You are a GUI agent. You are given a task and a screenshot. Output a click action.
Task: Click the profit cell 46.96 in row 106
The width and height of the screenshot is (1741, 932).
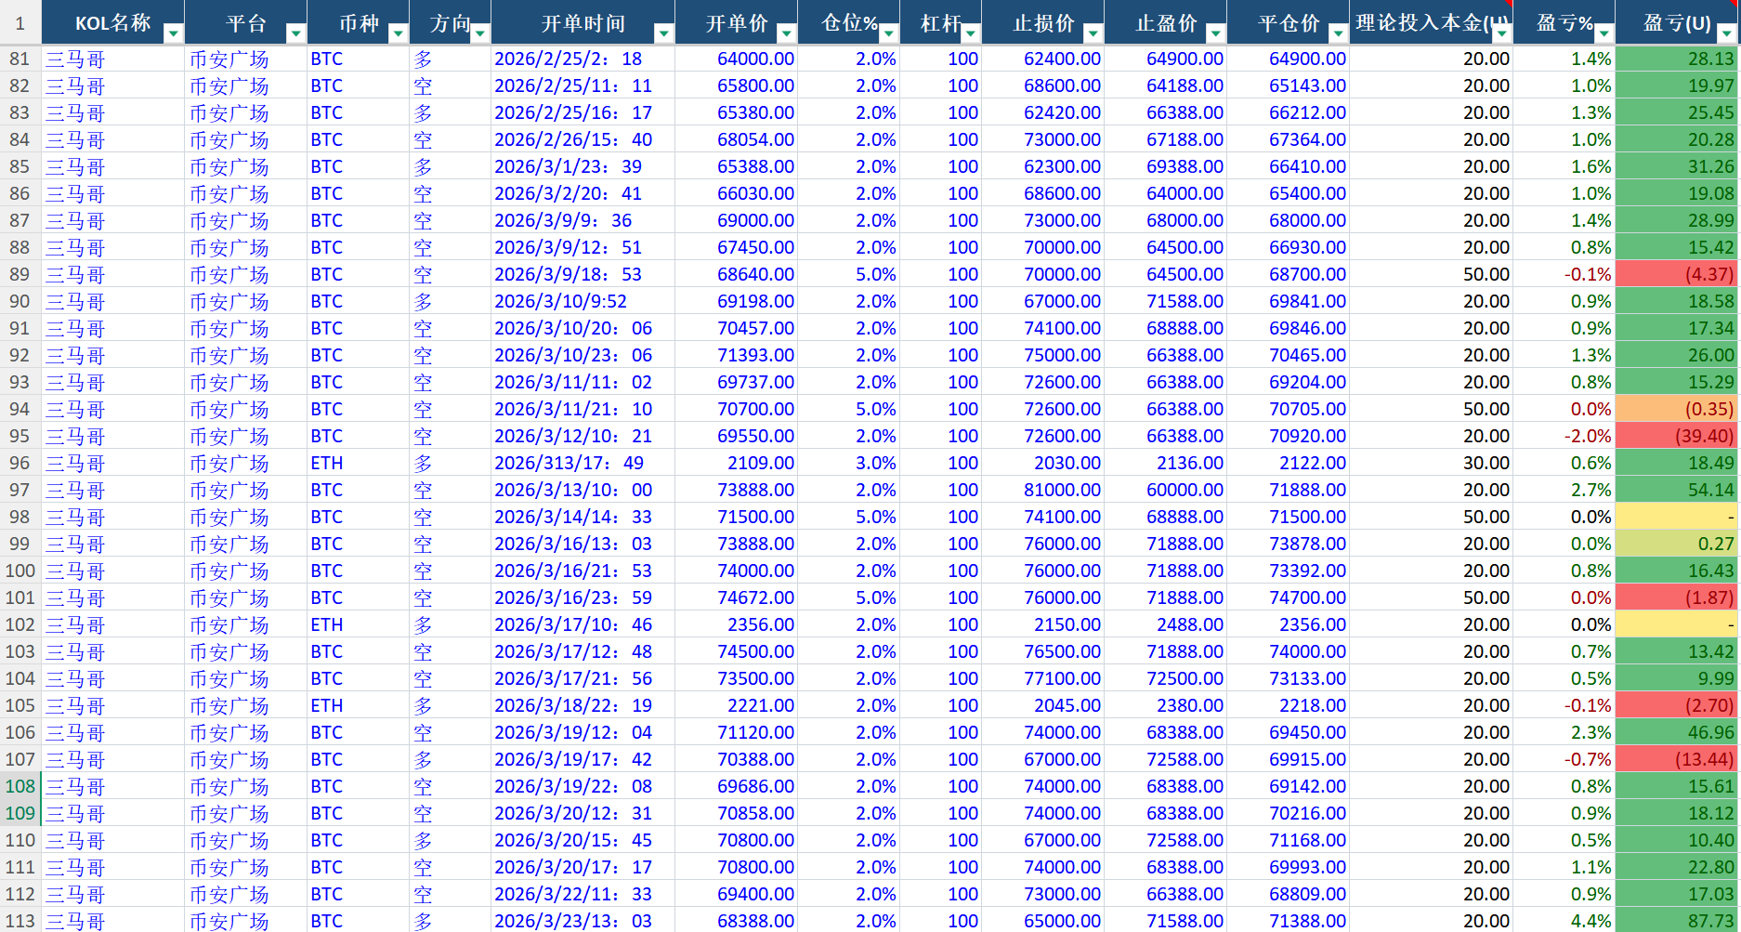pyautogui.click(x=1676, y=732)
